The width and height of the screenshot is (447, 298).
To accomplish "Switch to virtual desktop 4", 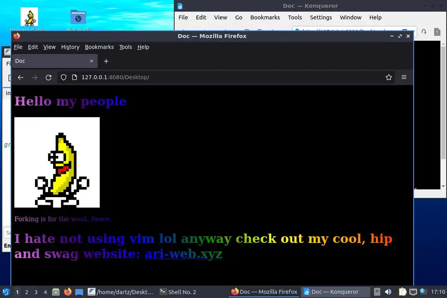I will 45,292.
